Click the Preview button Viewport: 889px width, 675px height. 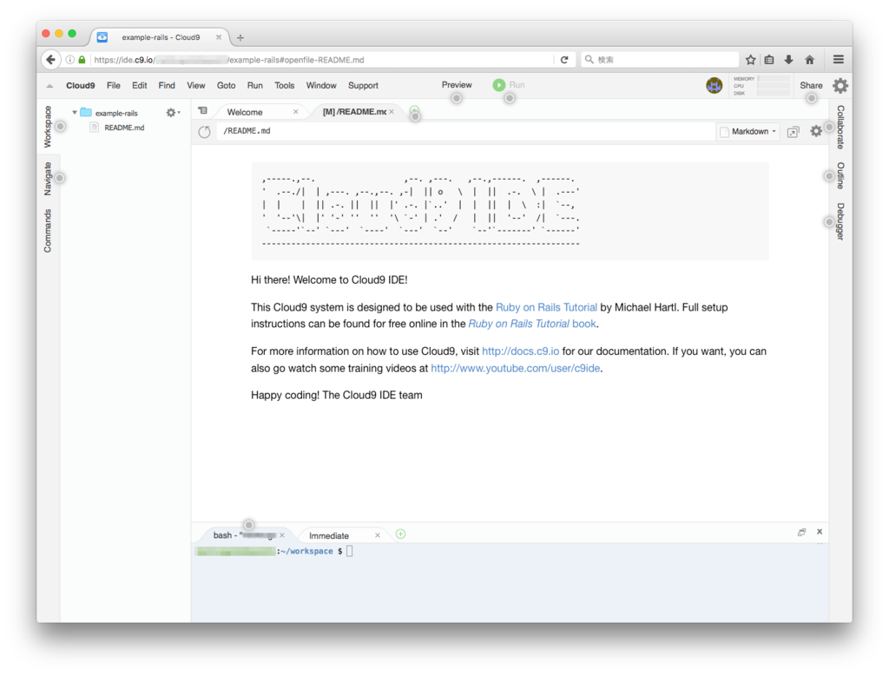tap(457, 84)
